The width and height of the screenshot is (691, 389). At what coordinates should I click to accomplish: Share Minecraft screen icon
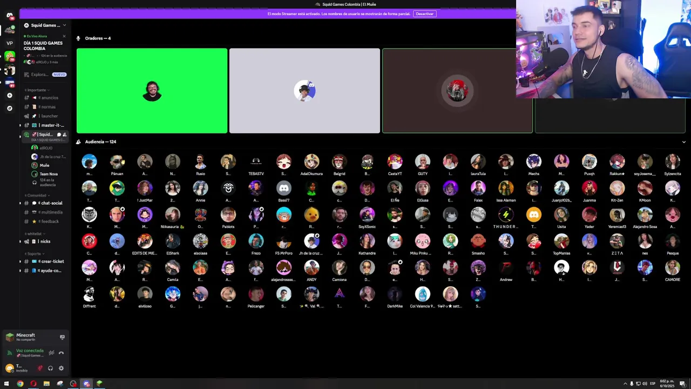click(x=62, y=337)
